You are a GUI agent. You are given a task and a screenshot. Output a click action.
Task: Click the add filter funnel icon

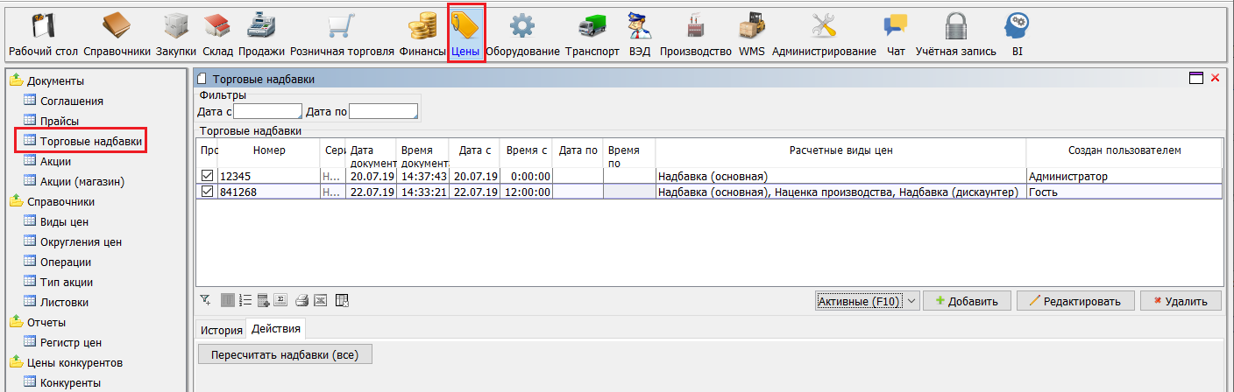(x=205, y=301)
